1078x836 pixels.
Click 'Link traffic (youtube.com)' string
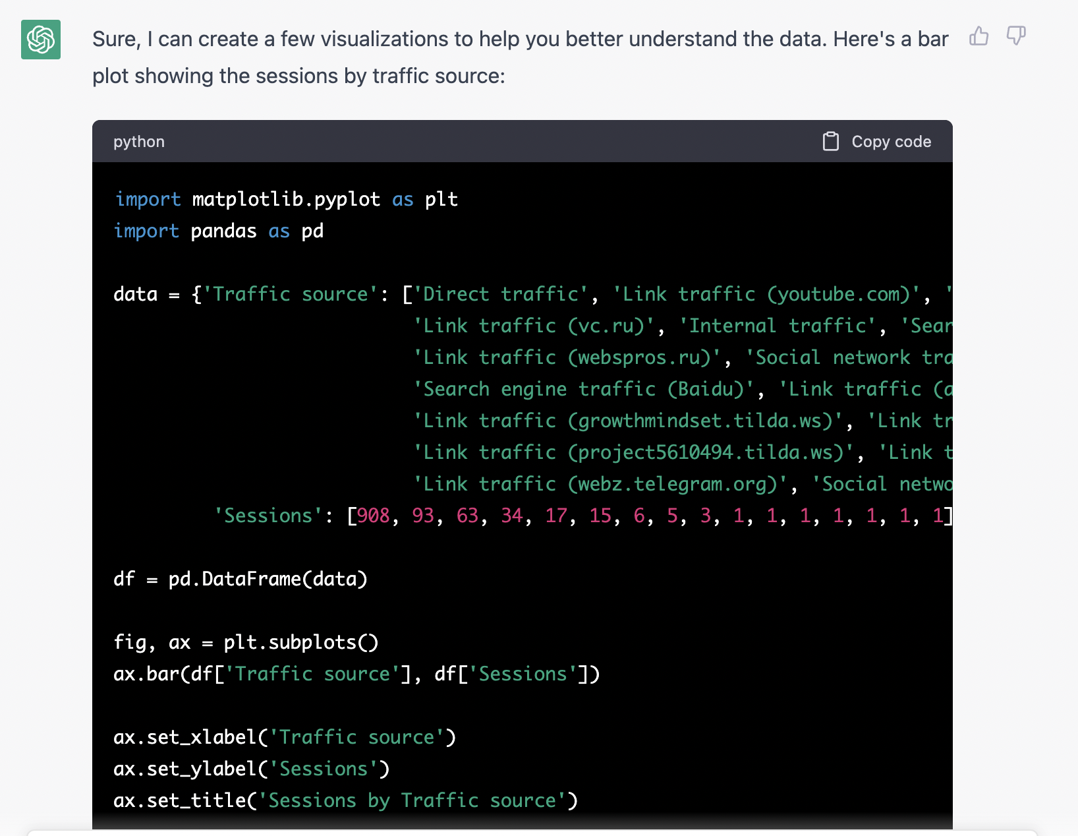tap(766, 294)
